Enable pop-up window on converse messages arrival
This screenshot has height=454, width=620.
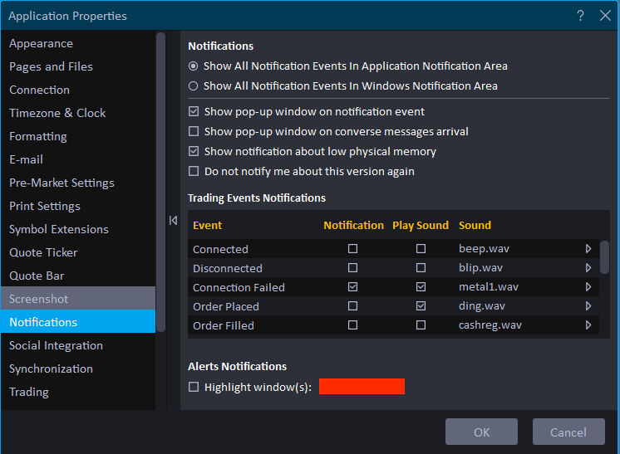(x=194, y=131)
